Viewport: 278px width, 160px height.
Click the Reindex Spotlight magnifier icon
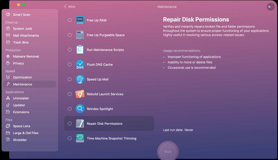(80, 109)
